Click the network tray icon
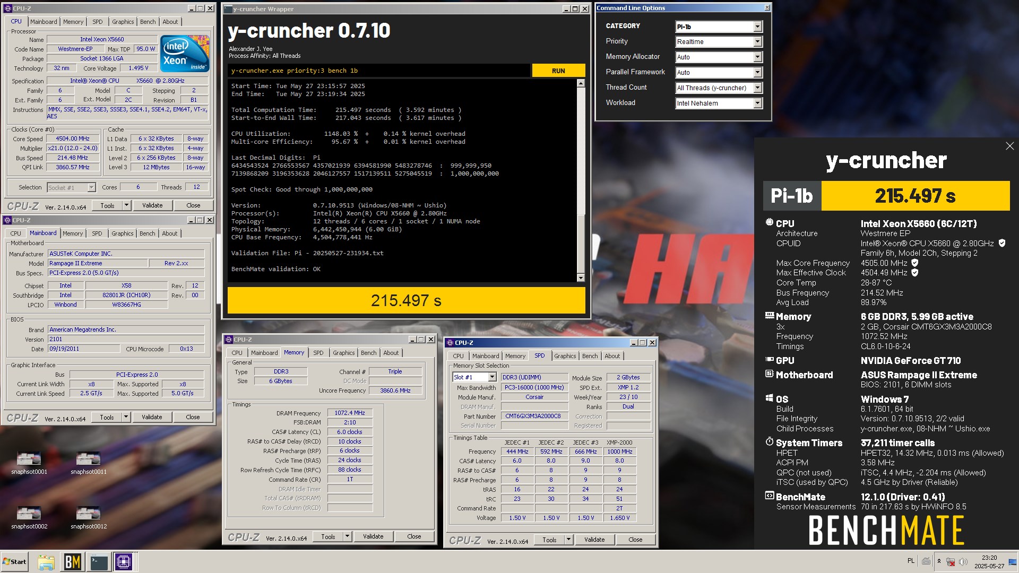The height and width of the screenshot is (573, 1019). [x=951, y=561]
